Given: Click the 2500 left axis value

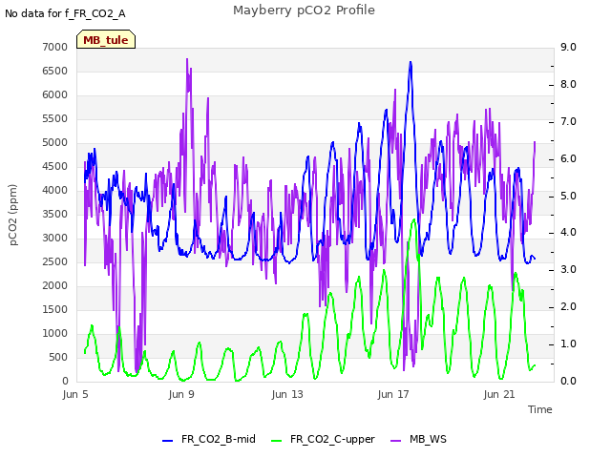Looking at the screenshot, I should 55,261.
